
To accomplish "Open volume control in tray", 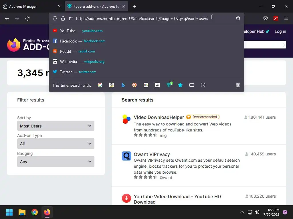I will pos(257,212).
